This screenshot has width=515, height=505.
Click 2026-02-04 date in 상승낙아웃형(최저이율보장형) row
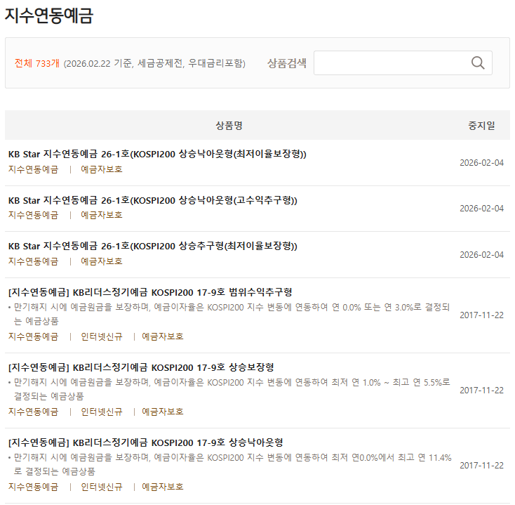pyautogui.click(x=481, y=162)
